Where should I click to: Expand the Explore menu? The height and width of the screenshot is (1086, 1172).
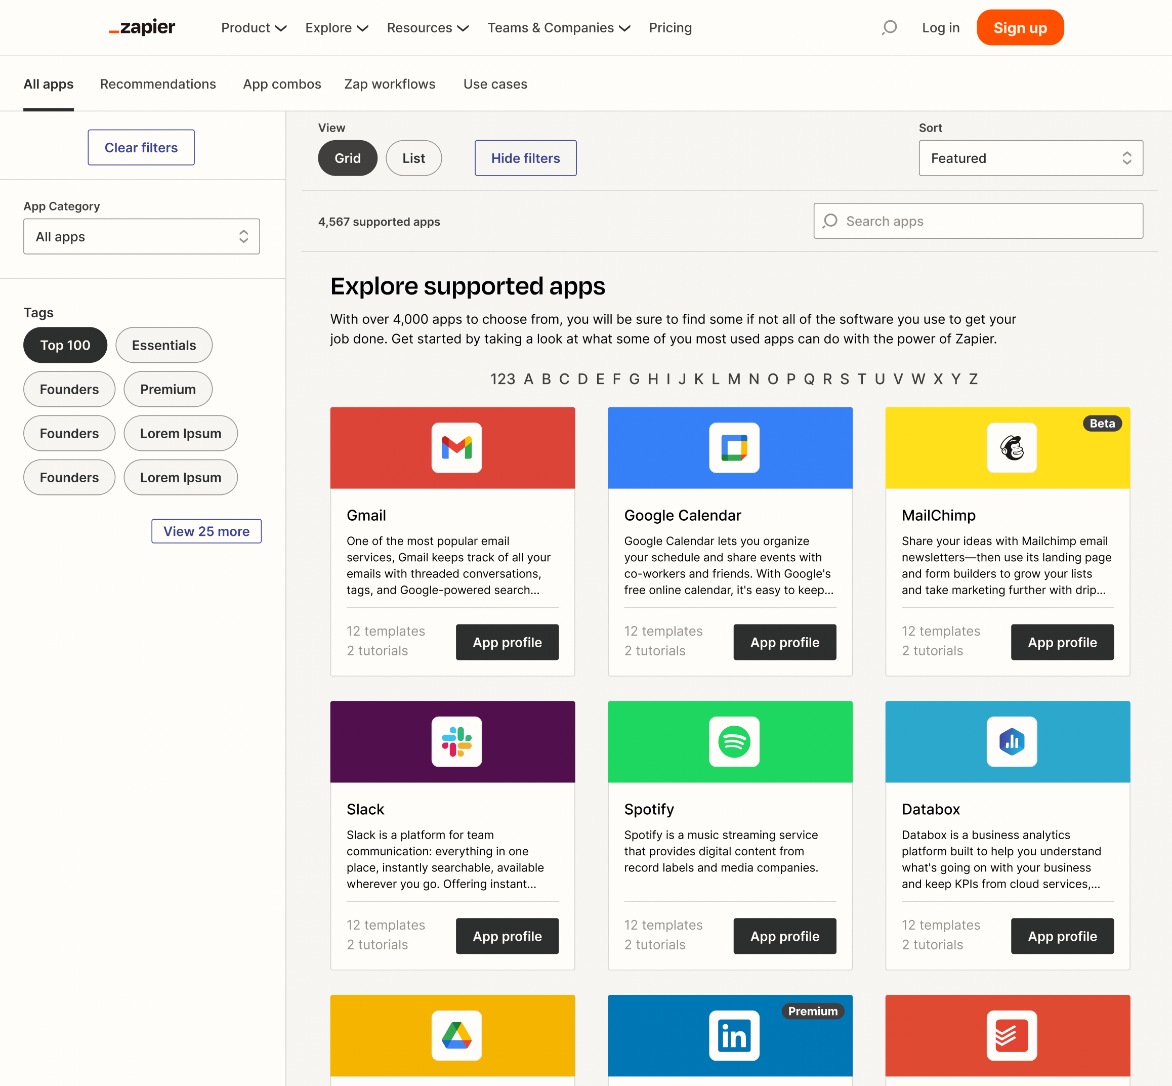click(x=337, y=28)
